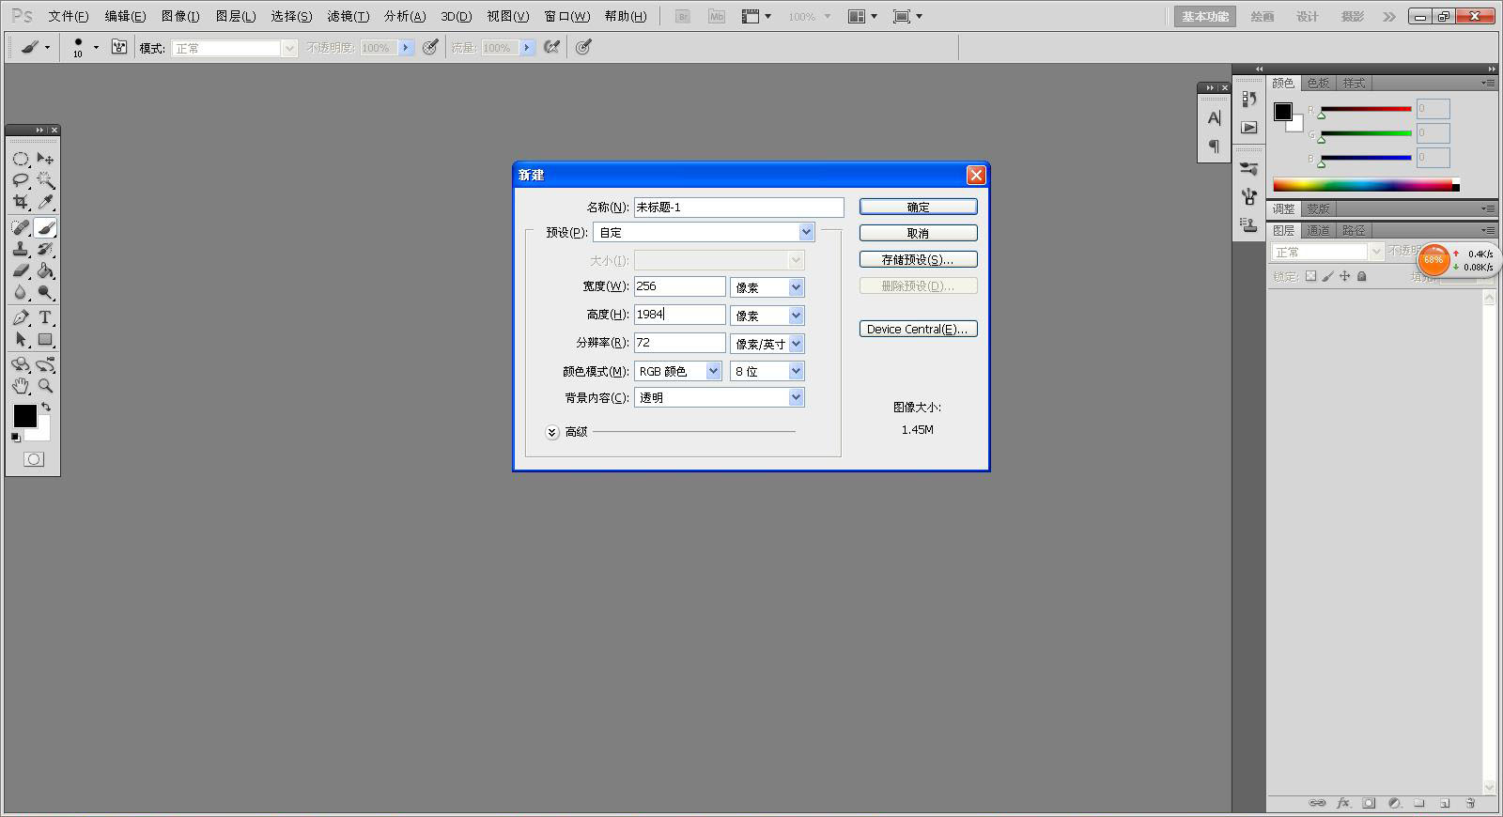Select the Pen tool
The image size is (1503, 817).
pos(21,317)
